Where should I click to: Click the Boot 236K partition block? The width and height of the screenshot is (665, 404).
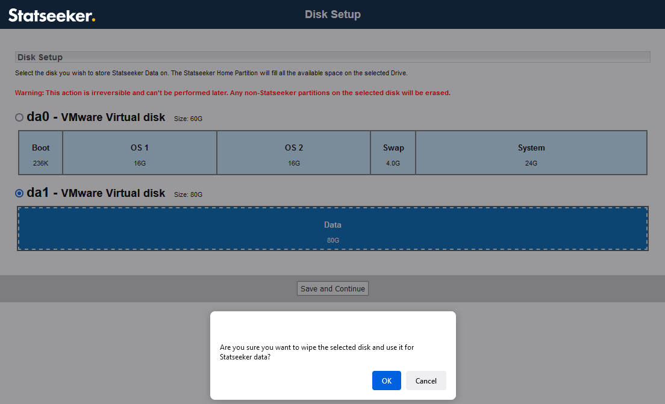point(41,153)
